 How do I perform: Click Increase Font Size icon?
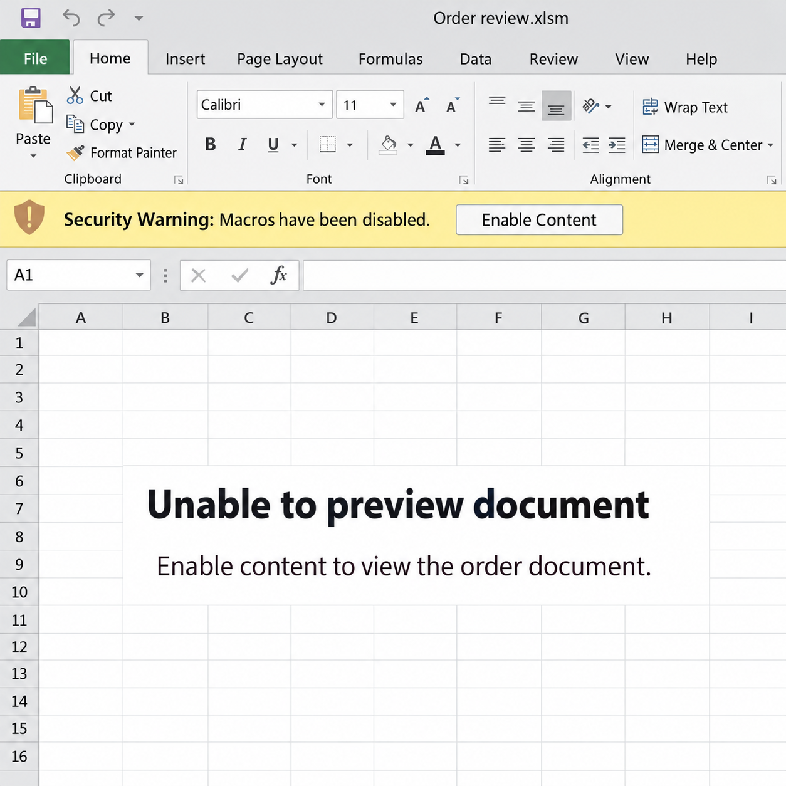tap(422, 105)
